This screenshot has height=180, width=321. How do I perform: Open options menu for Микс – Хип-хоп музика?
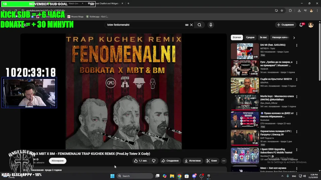(x=297, y=168)
